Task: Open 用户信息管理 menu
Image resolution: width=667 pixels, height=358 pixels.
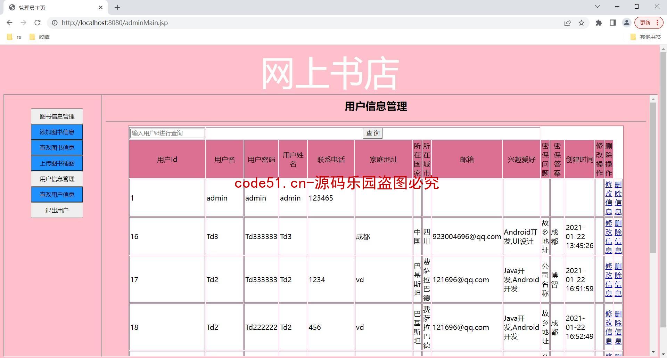Action: 57,179
